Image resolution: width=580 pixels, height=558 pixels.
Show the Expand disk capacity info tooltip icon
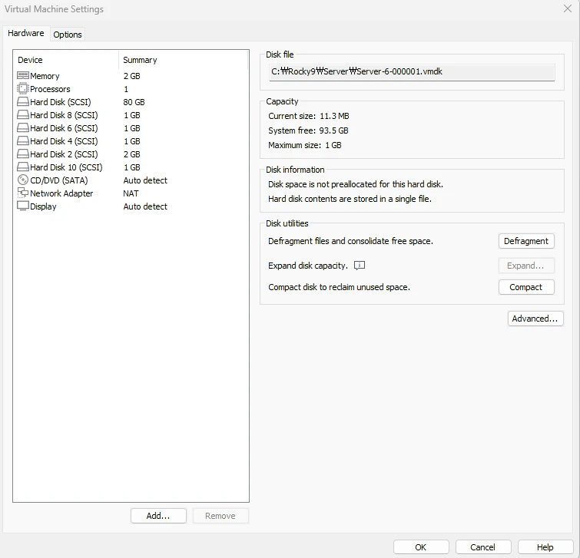pyautogui.click(x=360, y=266)
